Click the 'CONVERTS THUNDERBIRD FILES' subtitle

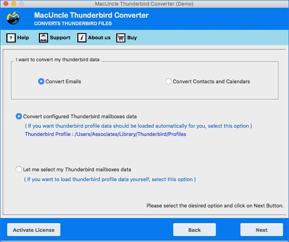coord(73,24)
